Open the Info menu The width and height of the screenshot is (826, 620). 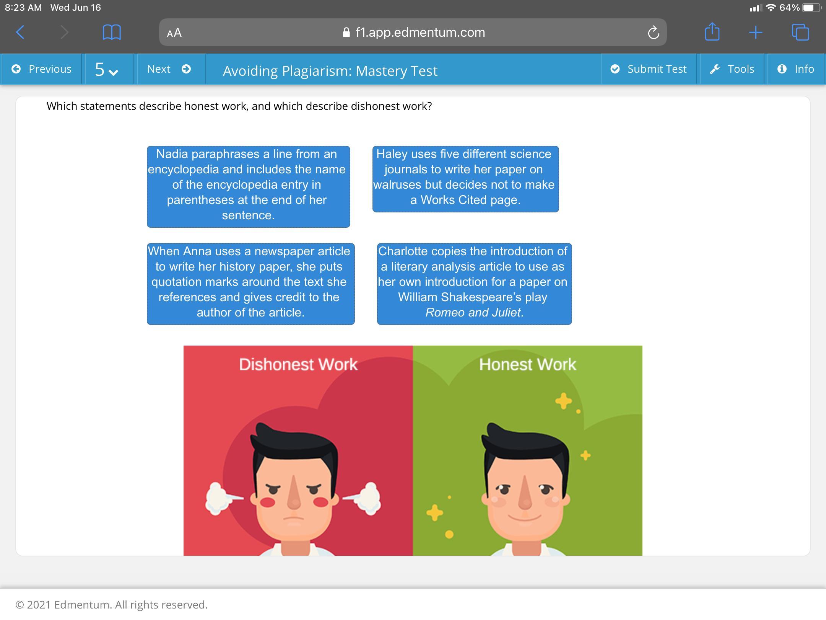pyautogui.click(x=796, y=69)
